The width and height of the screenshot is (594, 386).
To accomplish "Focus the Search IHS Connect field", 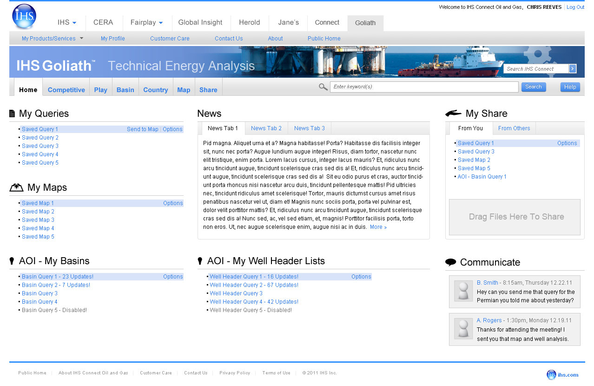I will [536, 69].
